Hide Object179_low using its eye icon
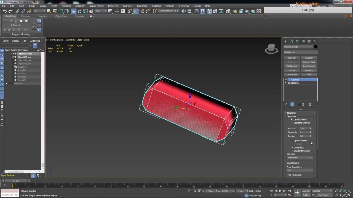 (x=12, y=57)
